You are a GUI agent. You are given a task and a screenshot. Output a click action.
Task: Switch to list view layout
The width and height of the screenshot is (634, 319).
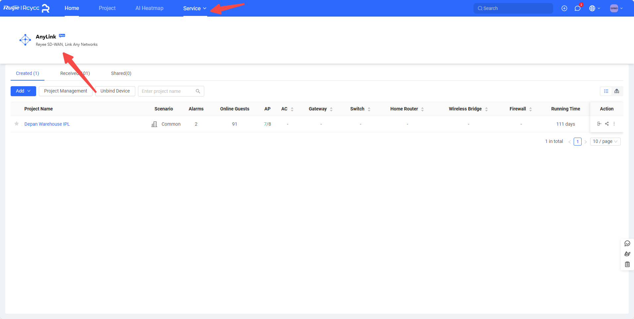point(606,91)
